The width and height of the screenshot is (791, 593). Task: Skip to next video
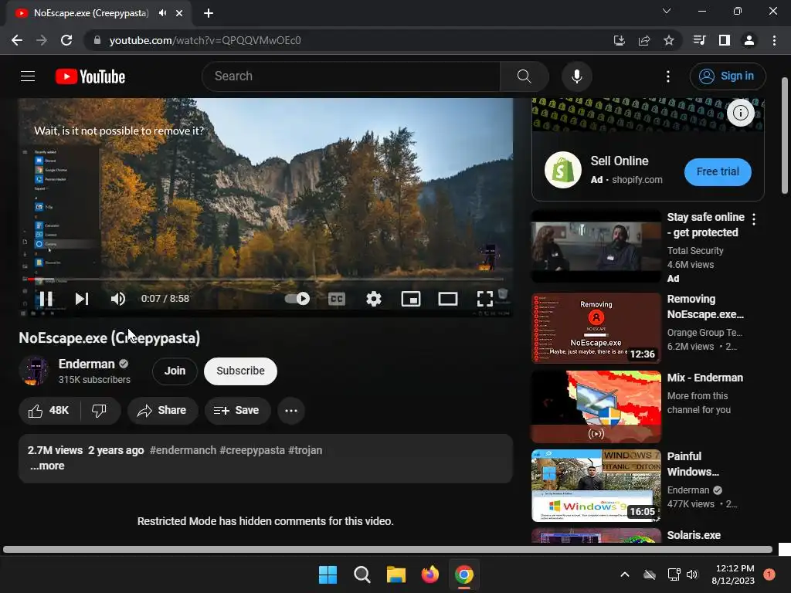tap(82, 299)
